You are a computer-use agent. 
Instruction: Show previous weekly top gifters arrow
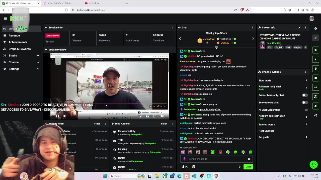[180, 38]
